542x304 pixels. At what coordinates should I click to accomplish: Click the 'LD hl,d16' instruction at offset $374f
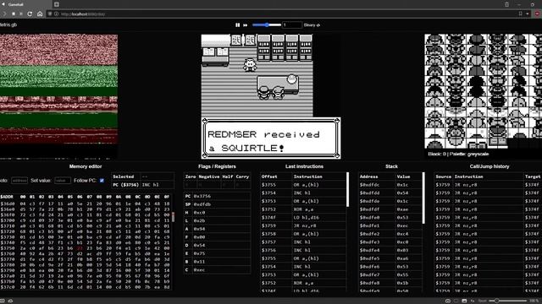(307, 218)
